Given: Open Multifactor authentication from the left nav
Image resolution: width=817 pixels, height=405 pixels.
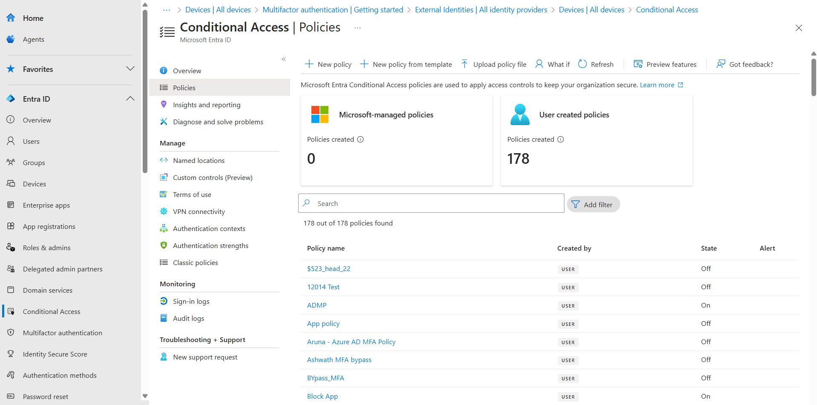Looking at the screenshot, I should coord(62,333).
